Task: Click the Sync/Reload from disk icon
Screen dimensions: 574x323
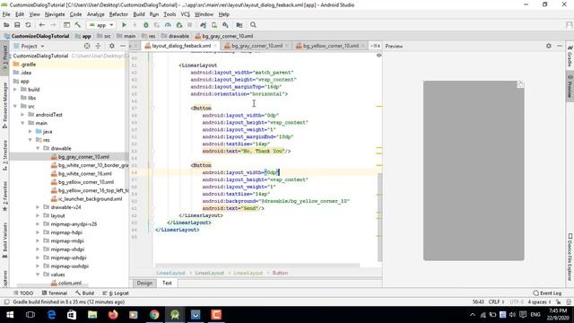Action: pos(28,25)
